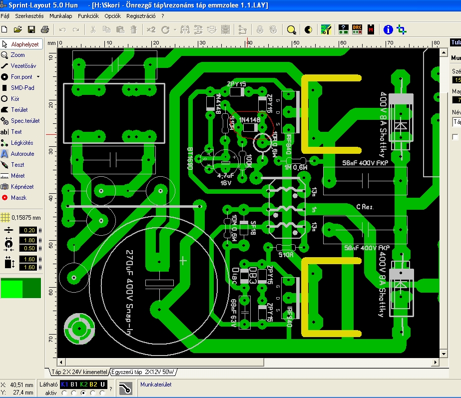Select the K2 layer active radio button
Screen dimensions: 461x398
click(83, 393)
